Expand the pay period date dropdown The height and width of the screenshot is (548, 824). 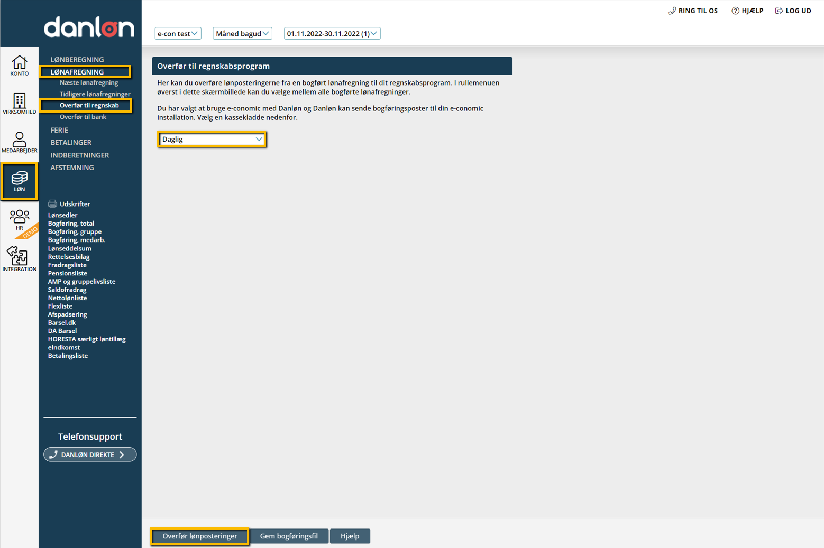pyautogui.click(x=332, y=33)
